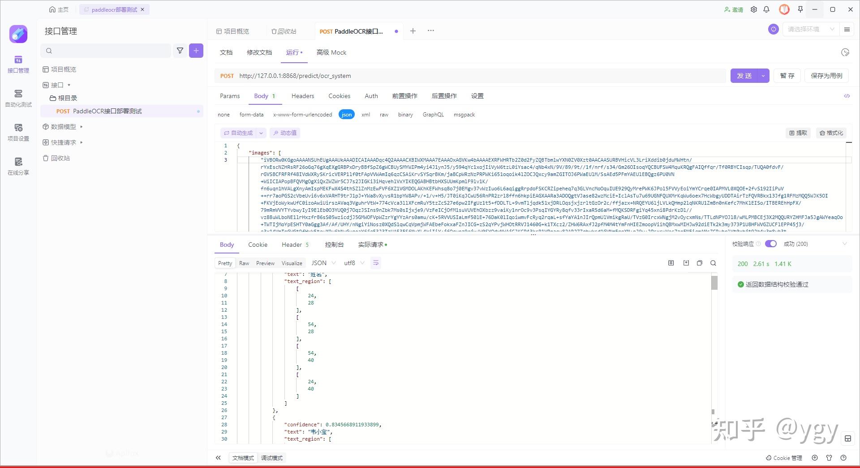Screen dimensions: 860x468
Task: Copy the response body with the copy icon
Action: point(699,263)
